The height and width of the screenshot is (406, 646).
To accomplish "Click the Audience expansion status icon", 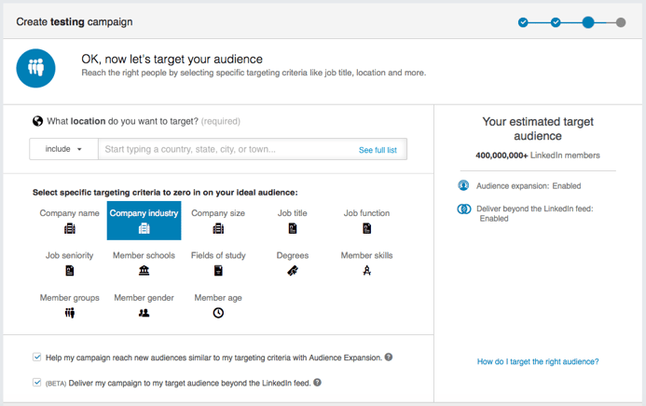I will pos(463,185).
